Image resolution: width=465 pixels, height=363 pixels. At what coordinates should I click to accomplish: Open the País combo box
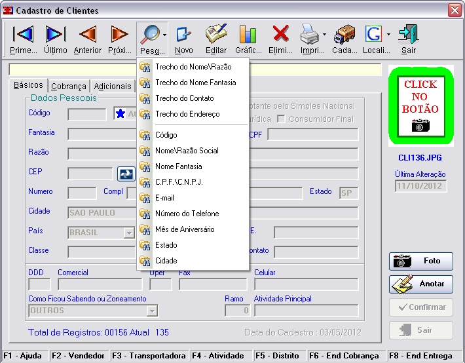[129, 233]
